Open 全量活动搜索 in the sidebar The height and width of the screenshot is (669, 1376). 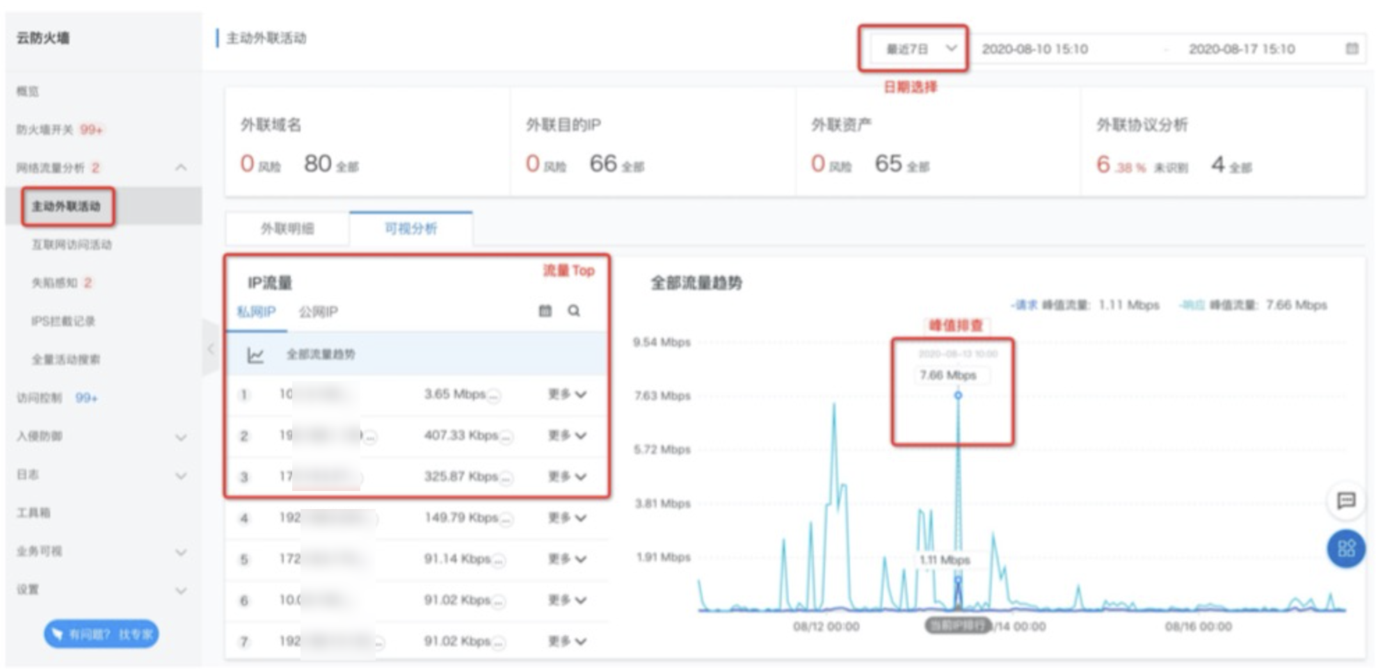(66, 360)
